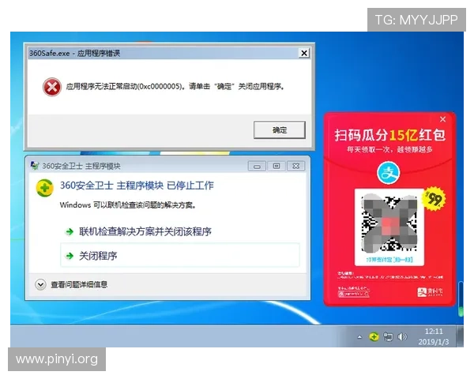
Task: Click green arrow beside 关闭程序
Action: pos(70,256)
